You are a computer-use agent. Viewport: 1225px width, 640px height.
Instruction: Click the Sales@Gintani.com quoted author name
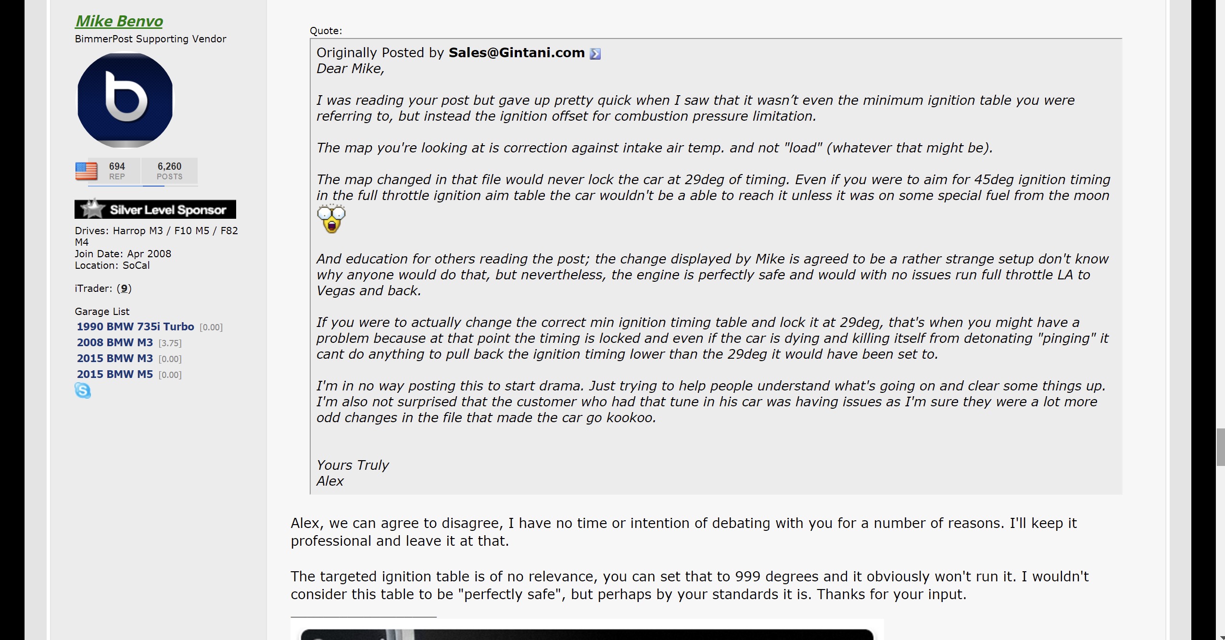(517, 52)
